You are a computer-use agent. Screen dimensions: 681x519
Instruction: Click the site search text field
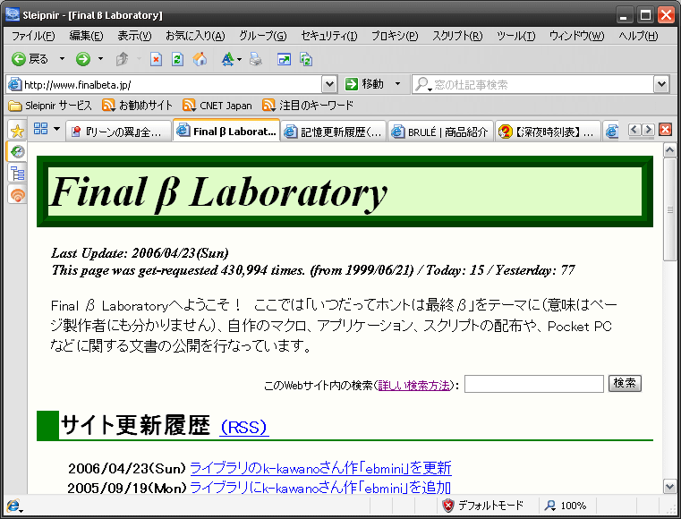coord(533,384)
